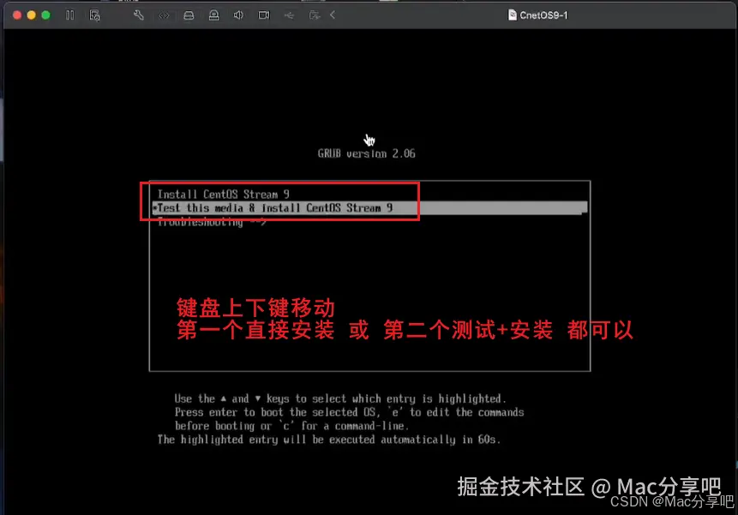The height and width of the screenshot is (515, 738).
Task: Click the angle-brackets console icon
Action: (x=165, y=15)
